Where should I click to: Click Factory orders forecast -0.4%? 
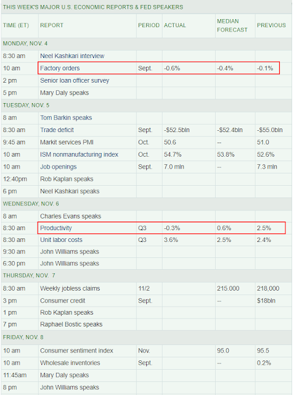tap(225, 69)
